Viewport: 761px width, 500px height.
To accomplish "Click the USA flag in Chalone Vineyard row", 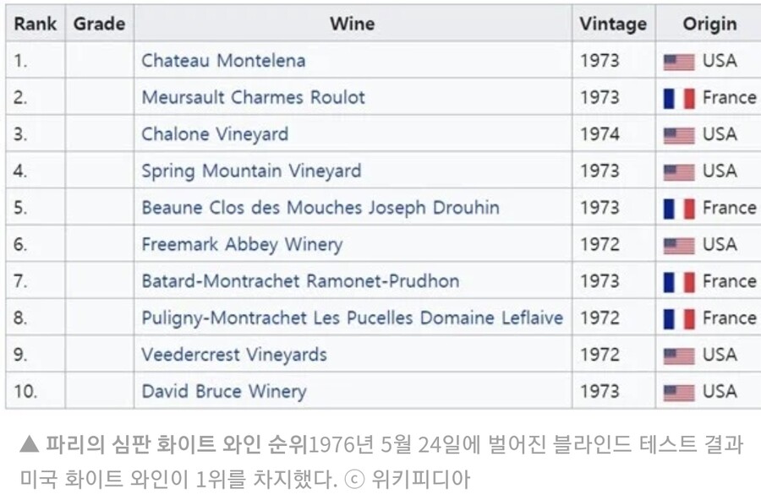I will point(679,136).
